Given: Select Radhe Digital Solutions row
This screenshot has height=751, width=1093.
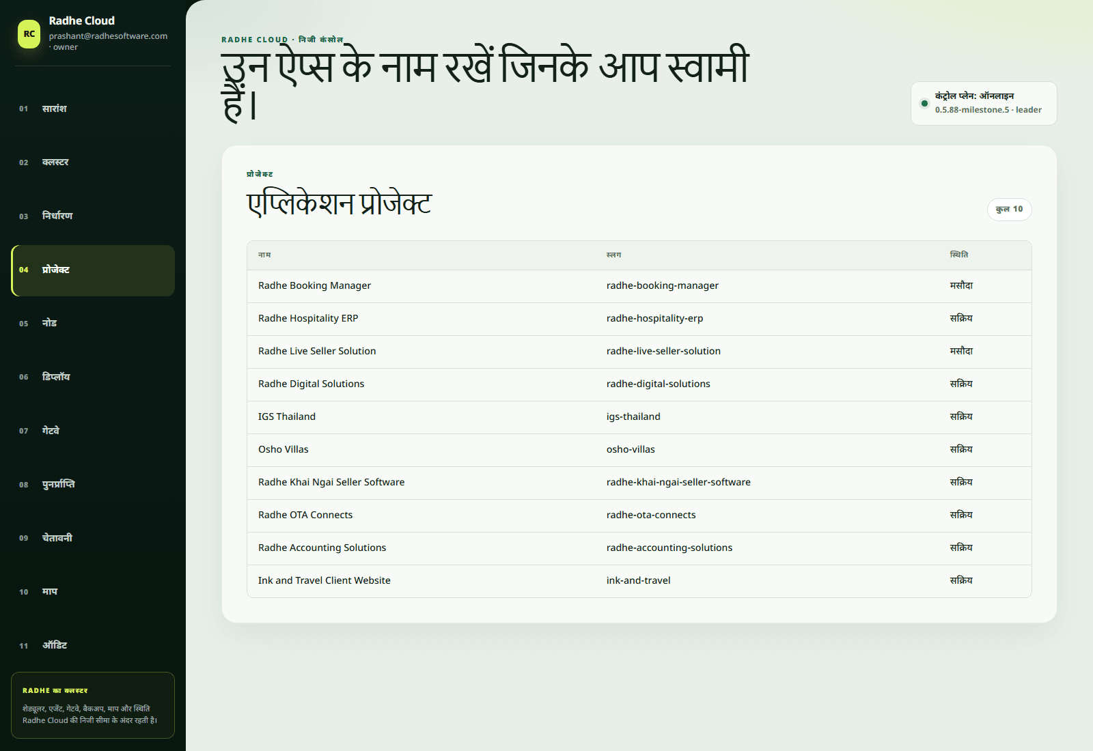Looking at the screenshot, I should point(639,384).
